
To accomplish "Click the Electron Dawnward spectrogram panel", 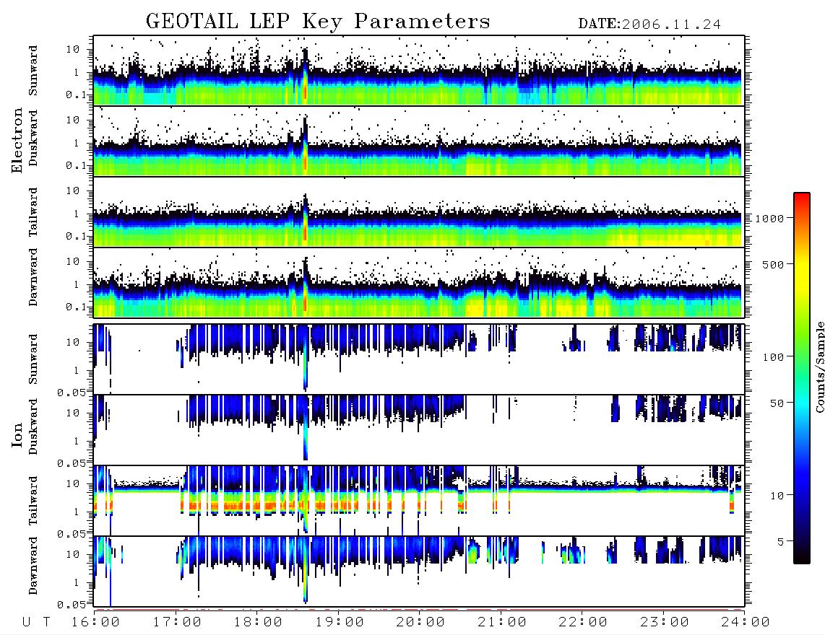I will coord(419,283).
